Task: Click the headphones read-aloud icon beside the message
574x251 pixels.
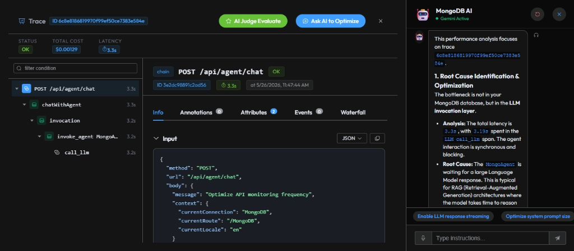Action: click(536, 35)
